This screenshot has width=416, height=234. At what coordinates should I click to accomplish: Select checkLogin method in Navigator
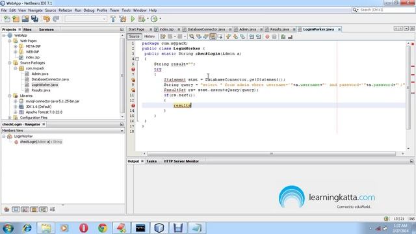[x=41, y=142]
